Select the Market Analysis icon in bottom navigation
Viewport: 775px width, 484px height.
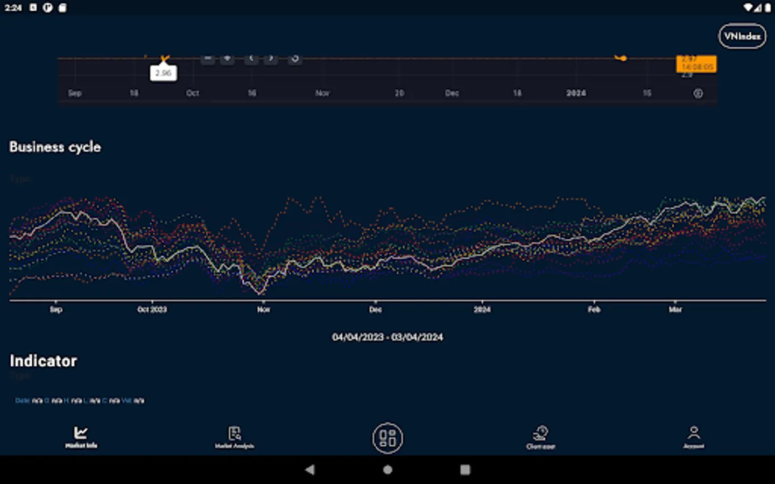pyautogui.click(x=234, y=437)
